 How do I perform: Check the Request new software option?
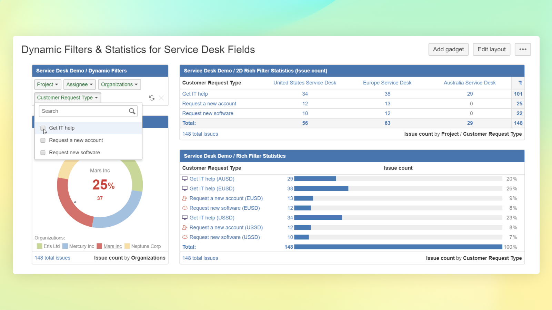43,153
